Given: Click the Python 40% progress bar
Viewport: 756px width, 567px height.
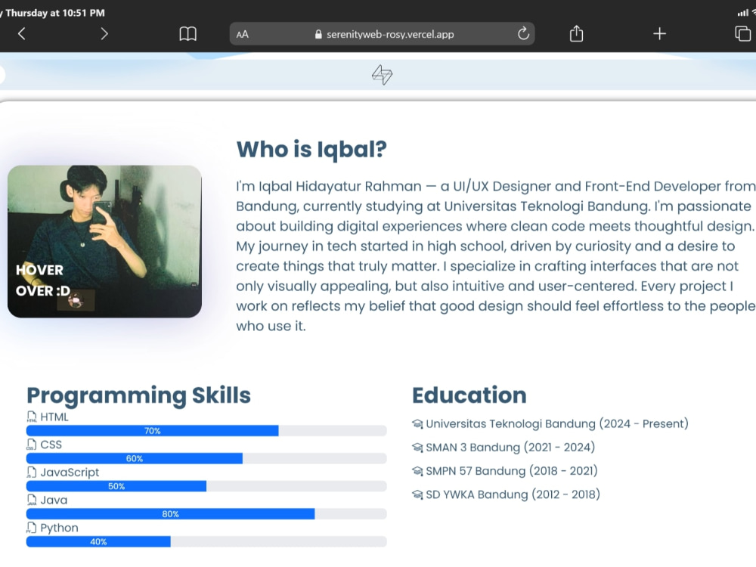Looking at the screenshot, I should [x=206, y=541].
